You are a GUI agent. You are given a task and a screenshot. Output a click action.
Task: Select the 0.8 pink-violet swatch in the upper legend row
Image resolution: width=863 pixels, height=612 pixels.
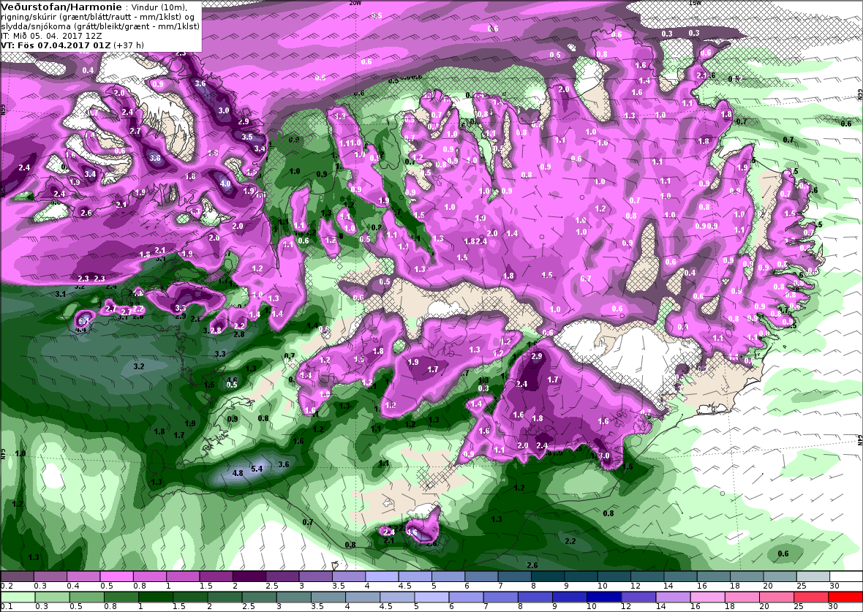(150, 575)
